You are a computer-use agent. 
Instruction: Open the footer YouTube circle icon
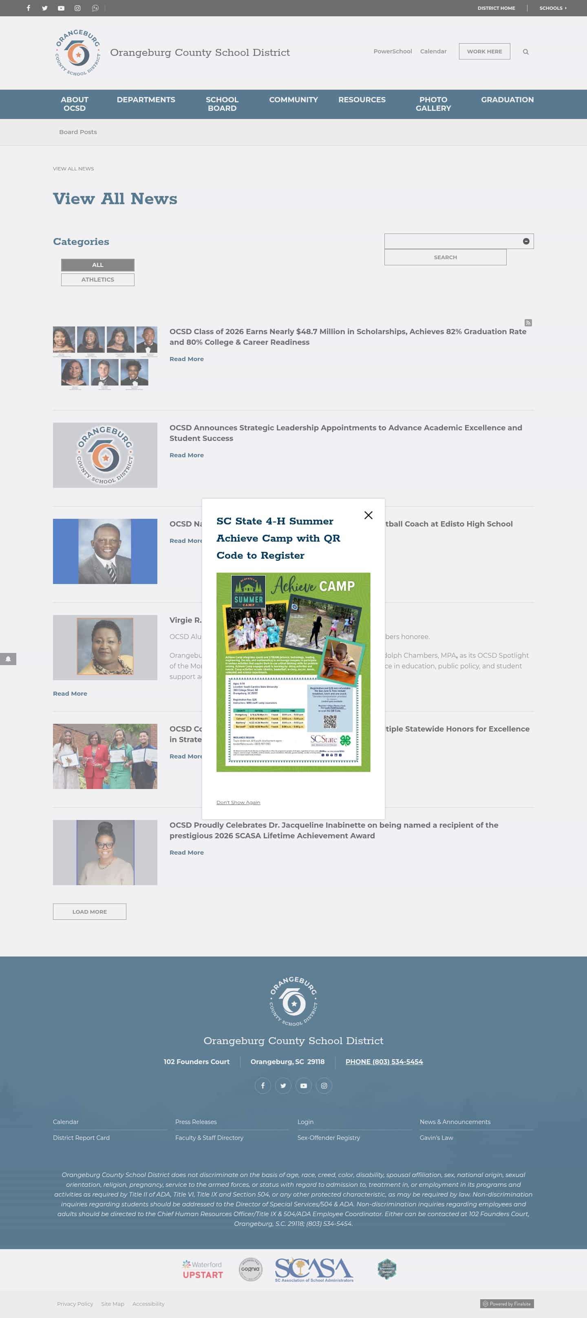(x=303, y=1085)
